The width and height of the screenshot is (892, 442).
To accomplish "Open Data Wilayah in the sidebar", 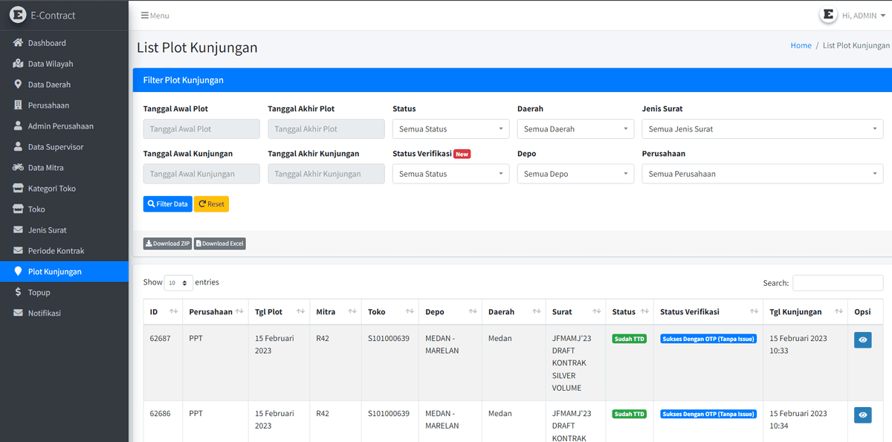I will tap(50, 64).
